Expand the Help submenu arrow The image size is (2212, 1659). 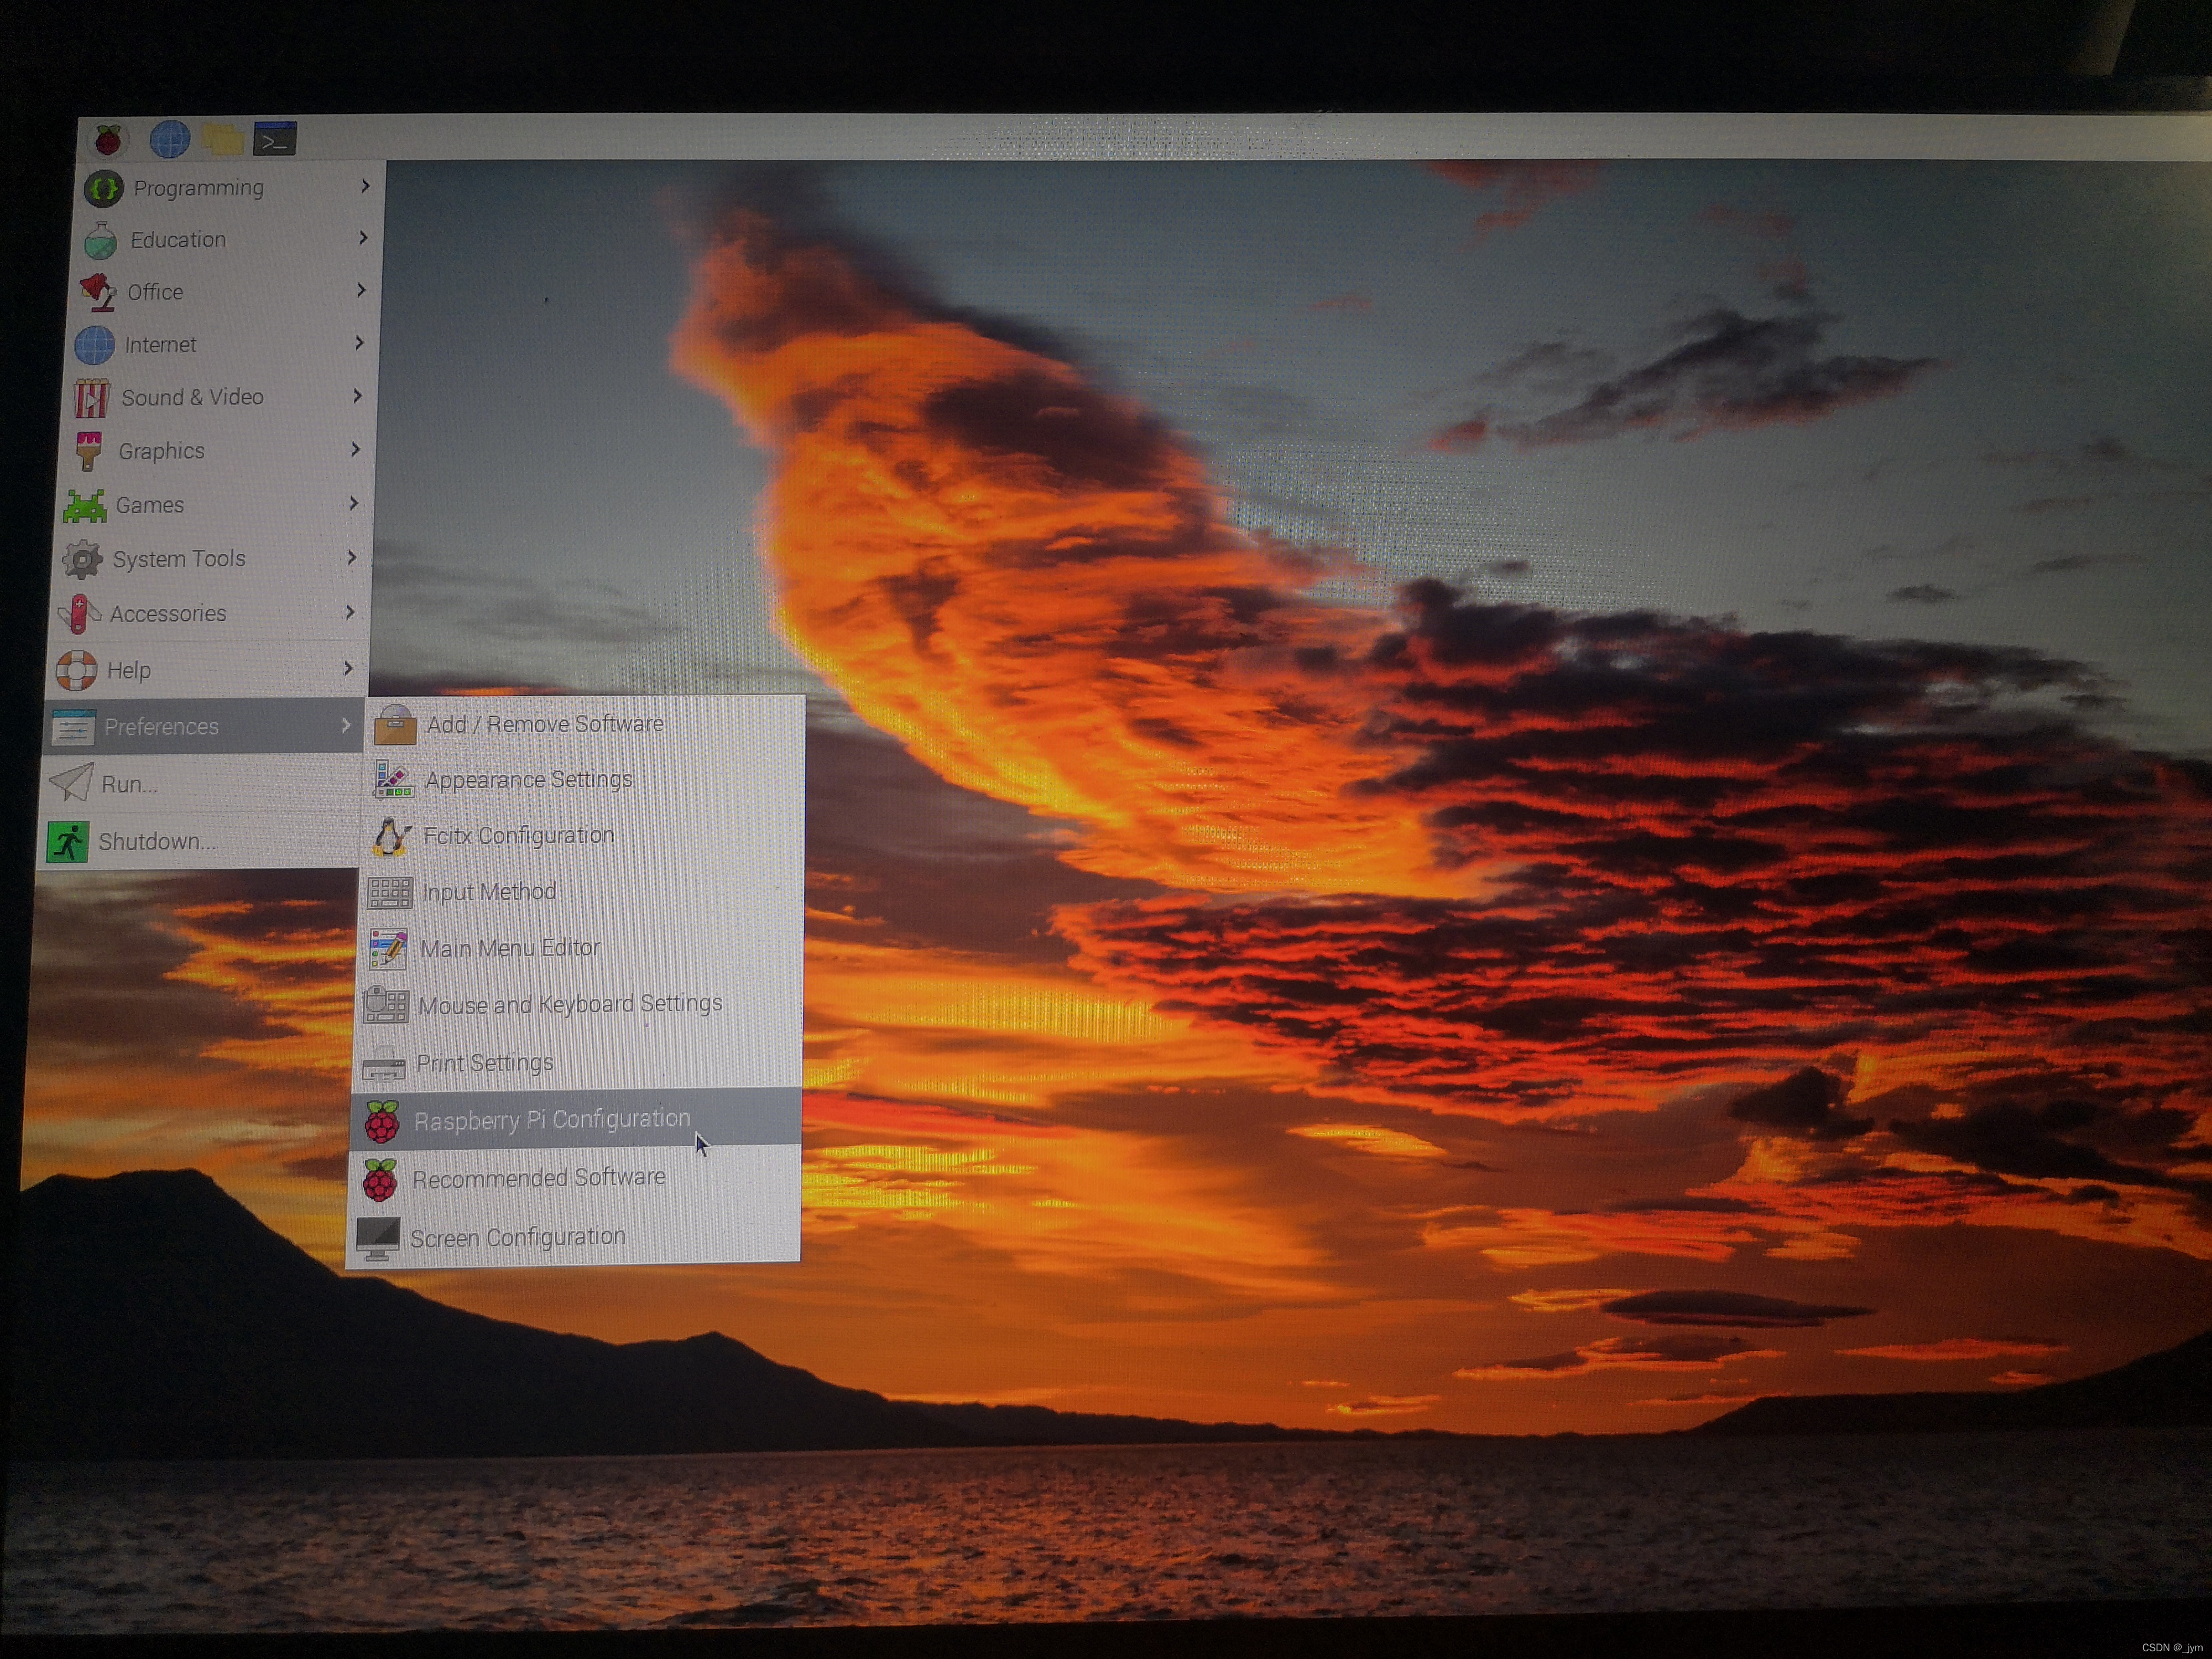[348, 668]
